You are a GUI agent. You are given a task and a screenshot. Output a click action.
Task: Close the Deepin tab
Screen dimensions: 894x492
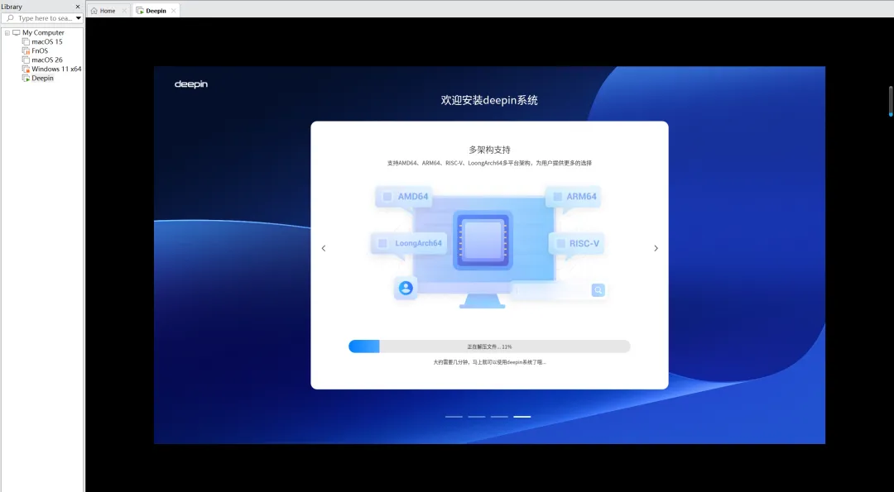tap(173, 10)
